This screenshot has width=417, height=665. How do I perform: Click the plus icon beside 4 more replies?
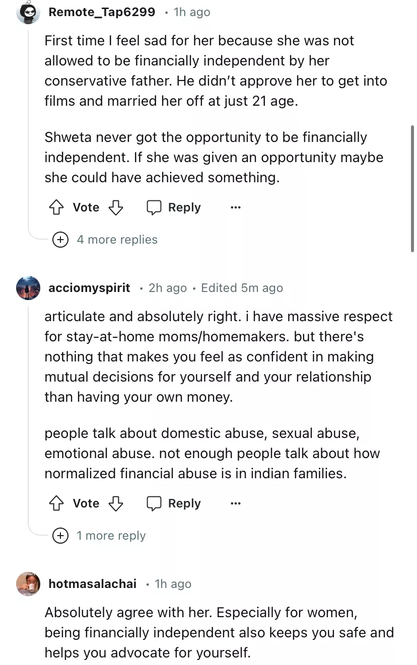tap(60, 240)
